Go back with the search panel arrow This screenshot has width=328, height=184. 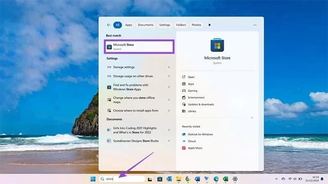(108, 25)
